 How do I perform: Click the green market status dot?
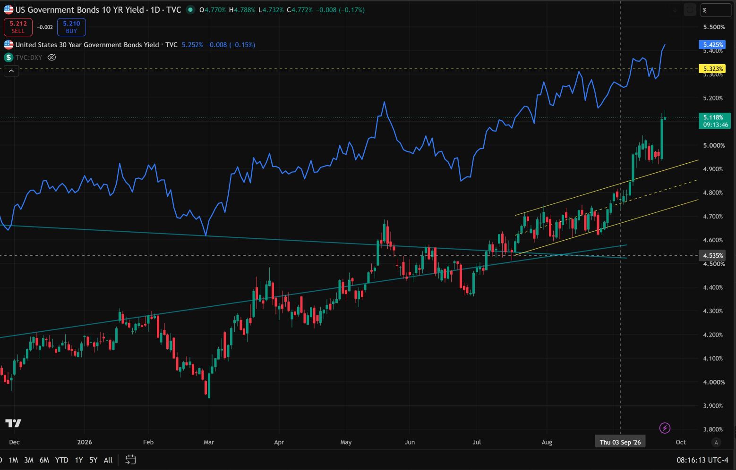click(190, 9)
